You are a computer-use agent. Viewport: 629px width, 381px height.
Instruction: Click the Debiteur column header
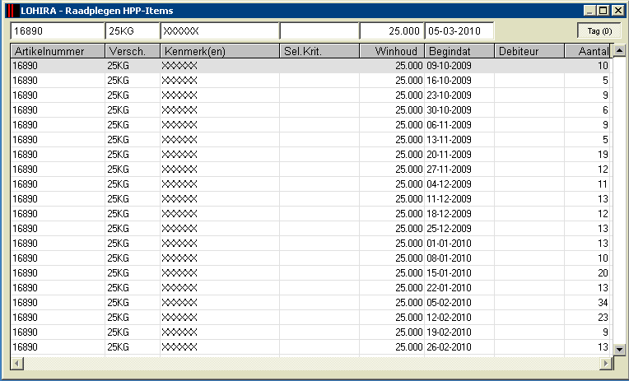[529, 51]
